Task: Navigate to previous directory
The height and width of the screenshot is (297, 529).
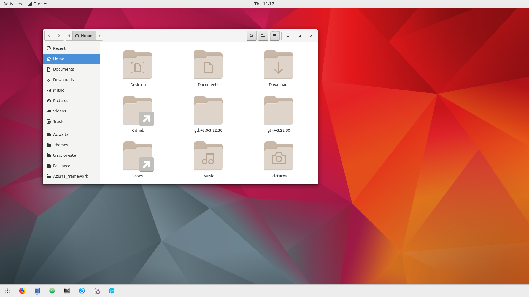Action: (49, 35)
